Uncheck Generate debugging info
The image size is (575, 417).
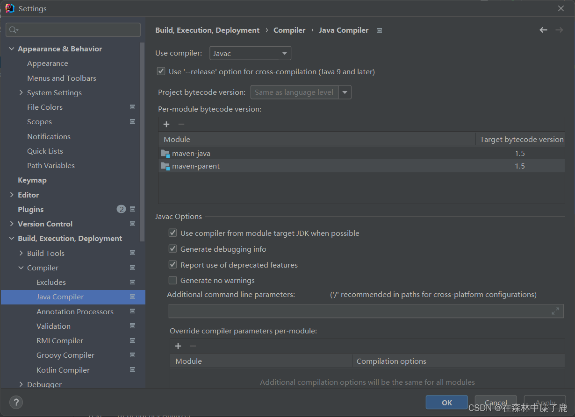(x=172, y=249)
